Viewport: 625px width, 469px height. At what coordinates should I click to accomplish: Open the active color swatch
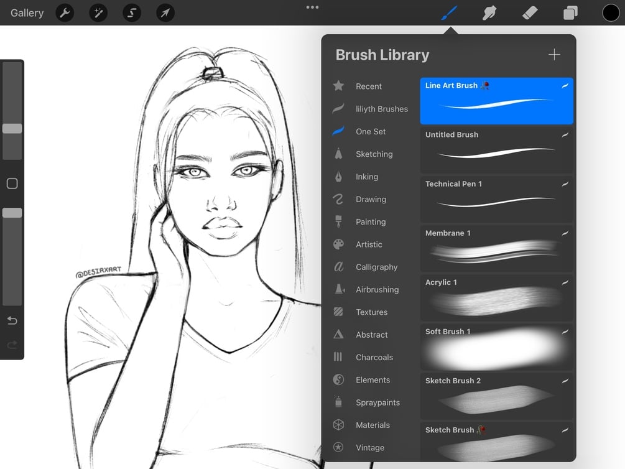[610, 12]
